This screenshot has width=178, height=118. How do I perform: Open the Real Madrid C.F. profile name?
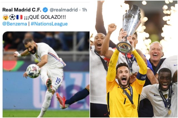[x=22, y=10]
